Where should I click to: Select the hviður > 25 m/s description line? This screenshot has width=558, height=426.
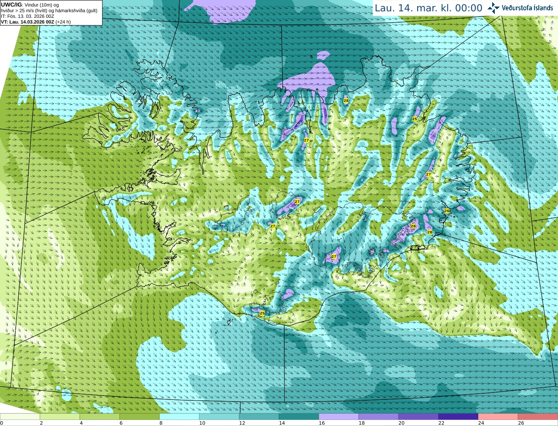click(x=49, y=10)
